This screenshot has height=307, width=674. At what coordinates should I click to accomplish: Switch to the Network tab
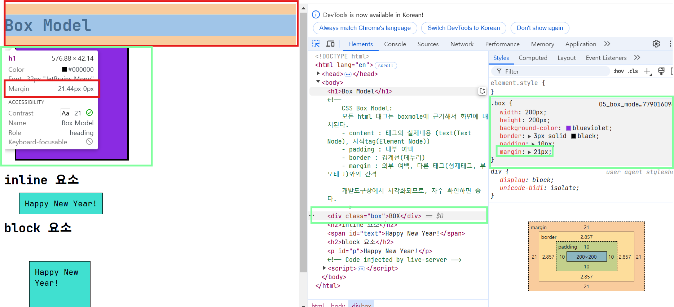click(462, 44)
